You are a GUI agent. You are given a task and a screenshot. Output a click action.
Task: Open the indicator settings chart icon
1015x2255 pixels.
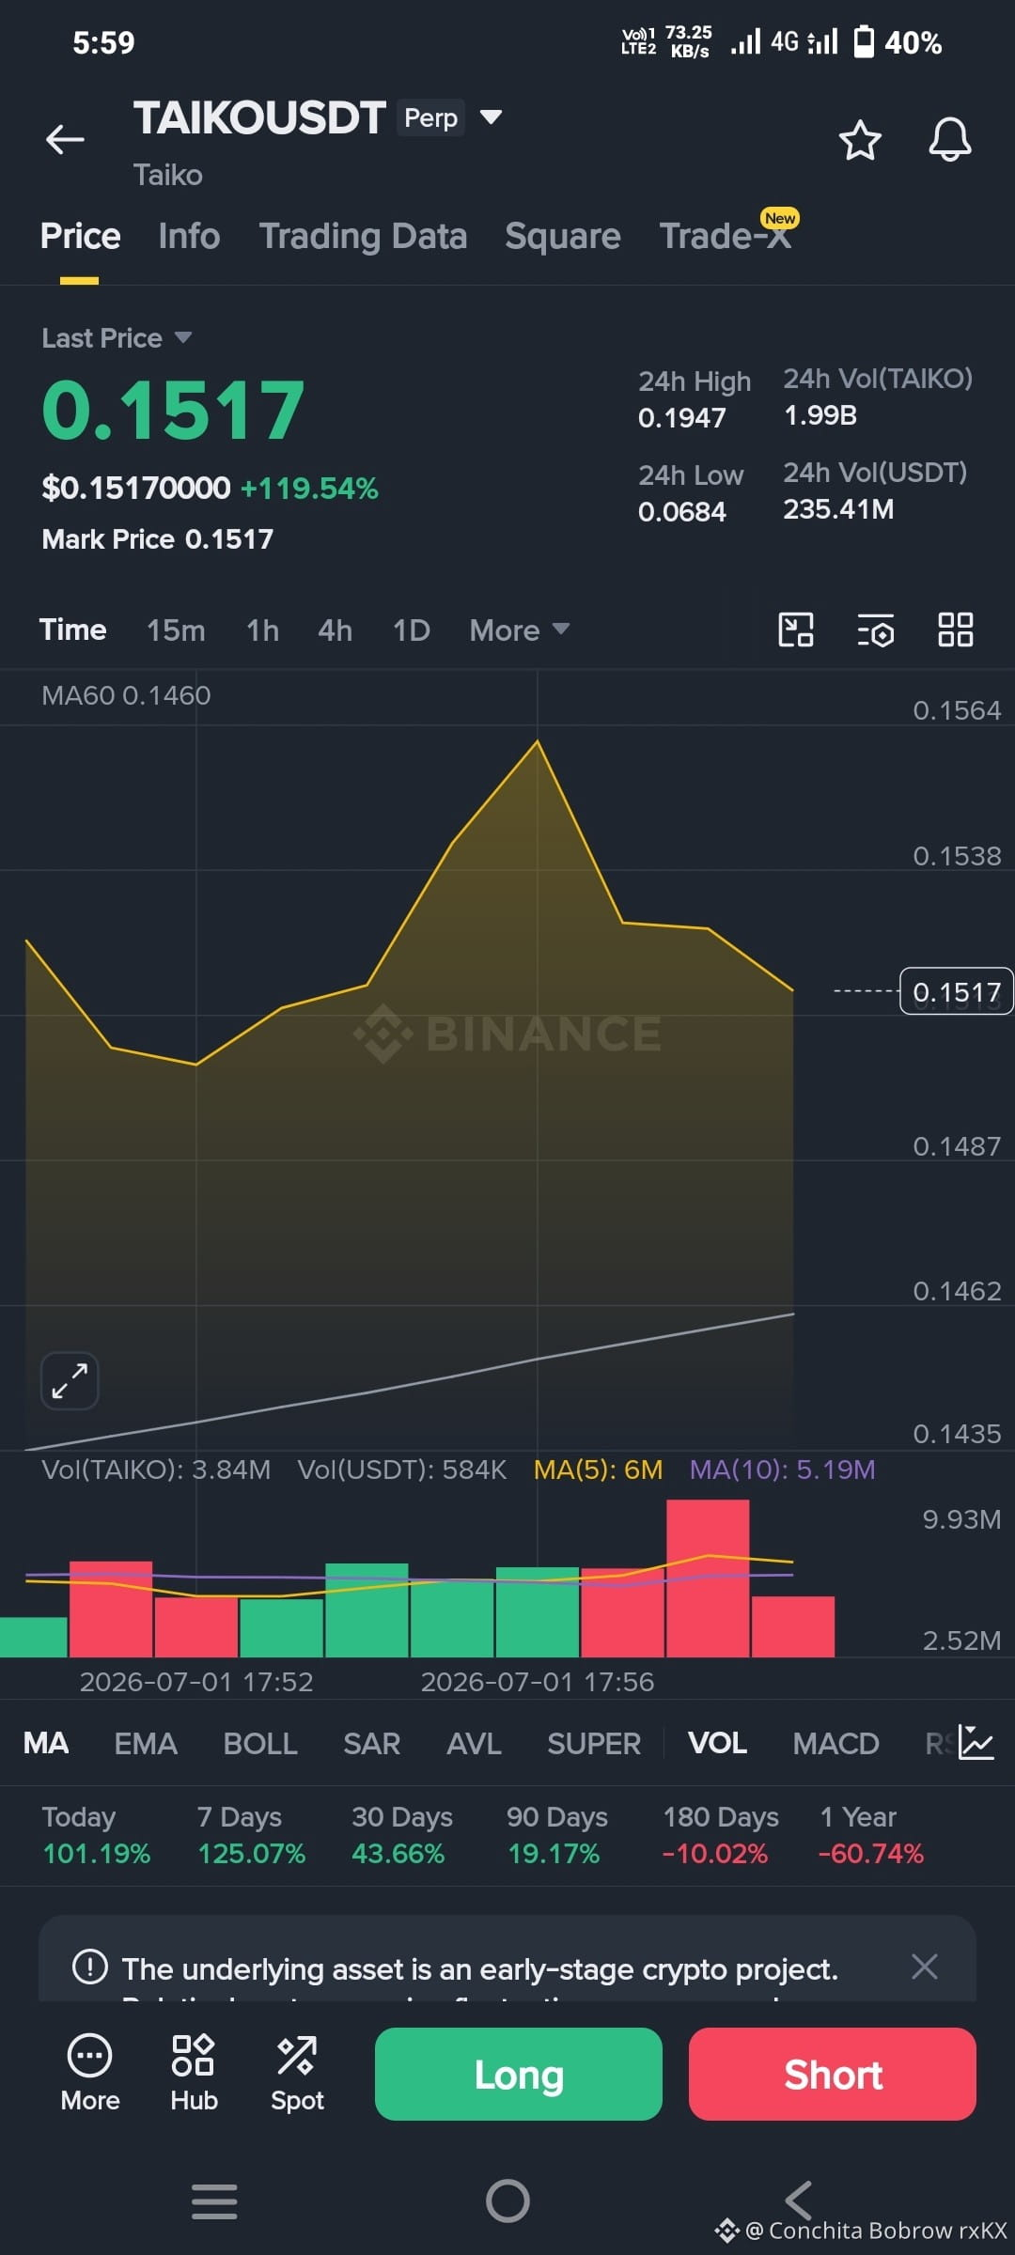[976, 1743]
